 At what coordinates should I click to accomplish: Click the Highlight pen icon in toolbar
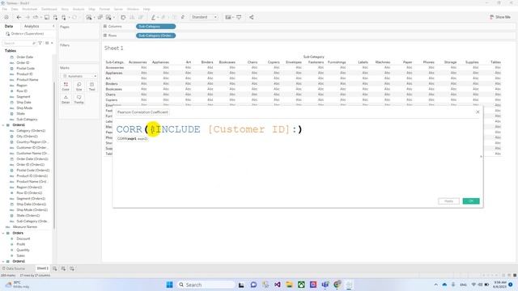click(153, 17)
